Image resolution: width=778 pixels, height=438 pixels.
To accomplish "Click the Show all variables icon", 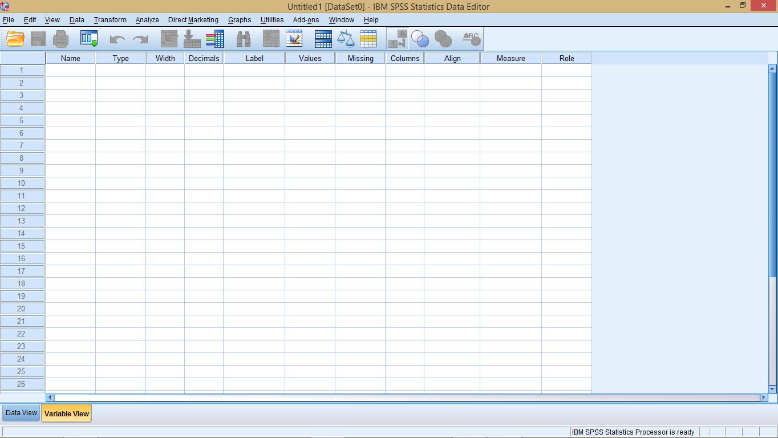I will click(x=443, y=39).
